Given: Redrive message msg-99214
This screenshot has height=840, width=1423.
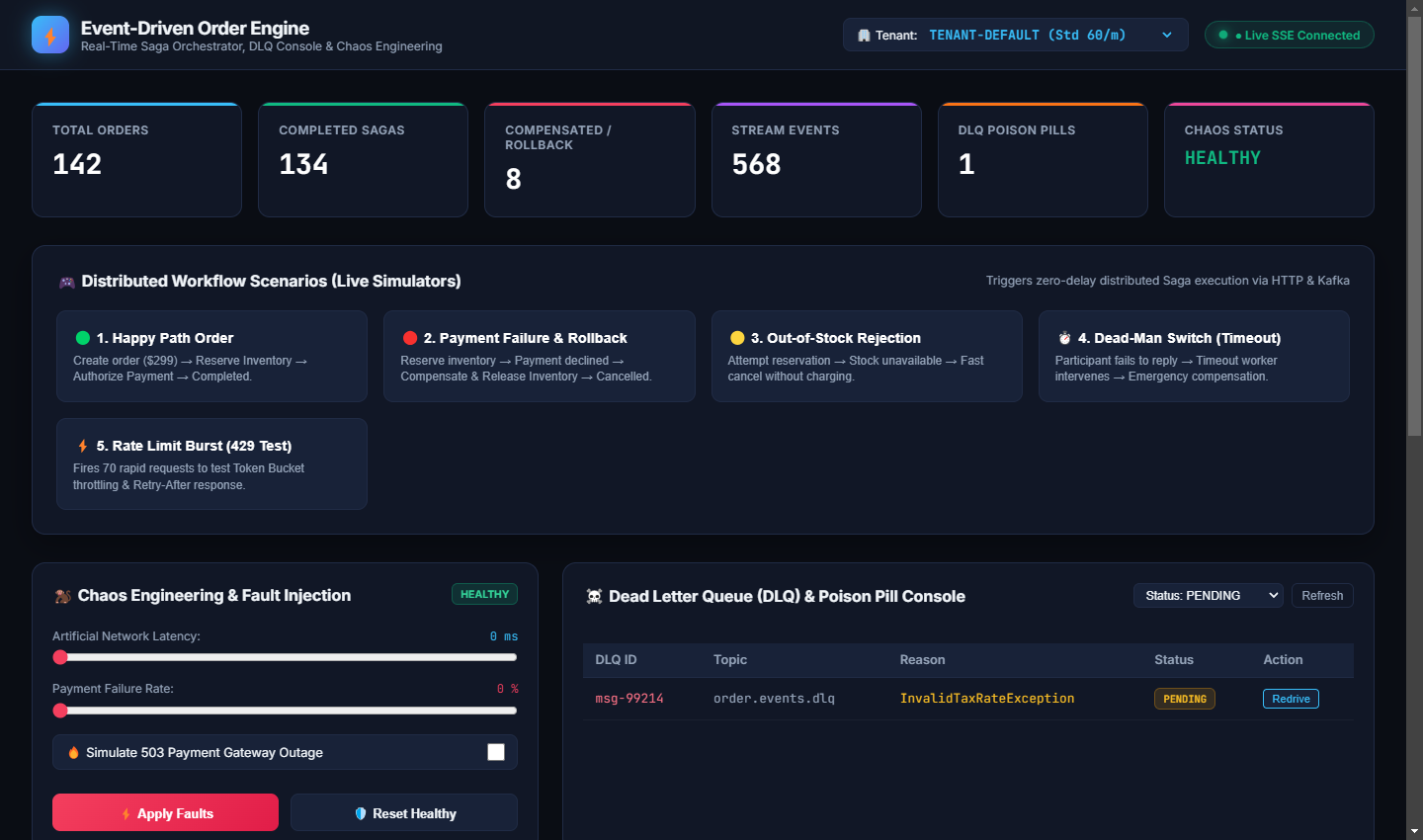Looking at the screenshot, I should (x=1291, y=699).
